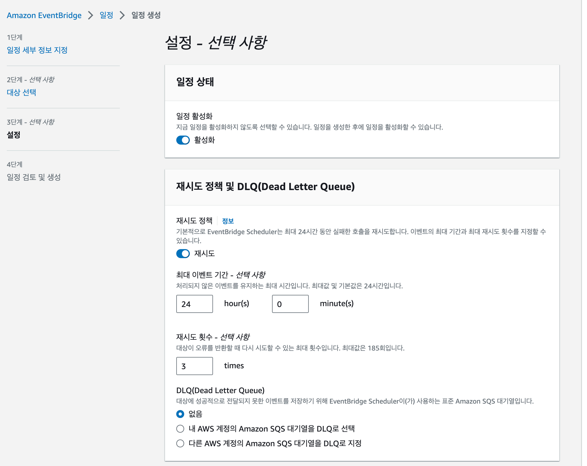Select 다른 AWS 계정의 SQS DLQ option
Viewport: 587px width, 466px height.
point(180,443)
